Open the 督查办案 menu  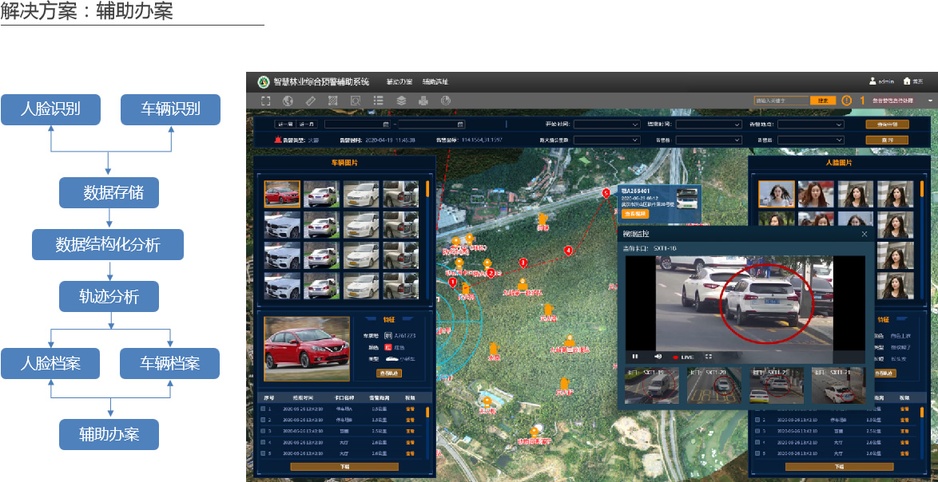399,81
